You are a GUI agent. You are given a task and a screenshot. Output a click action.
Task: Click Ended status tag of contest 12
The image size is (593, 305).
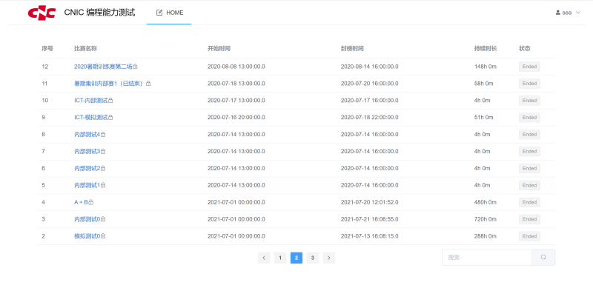529,67
